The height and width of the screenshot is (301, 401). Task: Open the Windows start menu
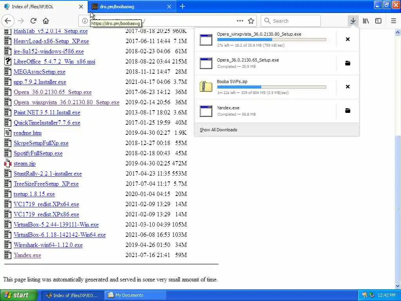(x=19, y=295)
